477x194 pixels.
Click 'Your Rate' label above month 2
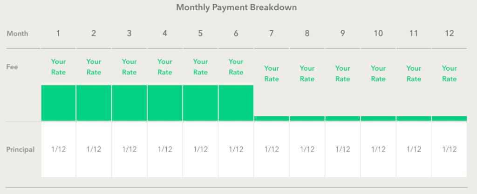[94, 67]
